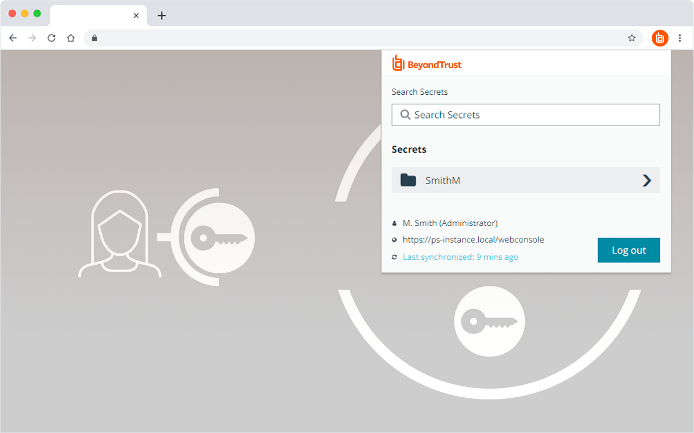Viewport: 694px width, 433px height.
Task: Open the SmithM secrets folder
Action: 525,180
